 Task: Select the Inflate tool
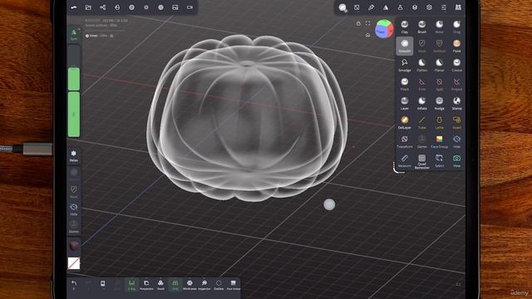click(421, 103)
